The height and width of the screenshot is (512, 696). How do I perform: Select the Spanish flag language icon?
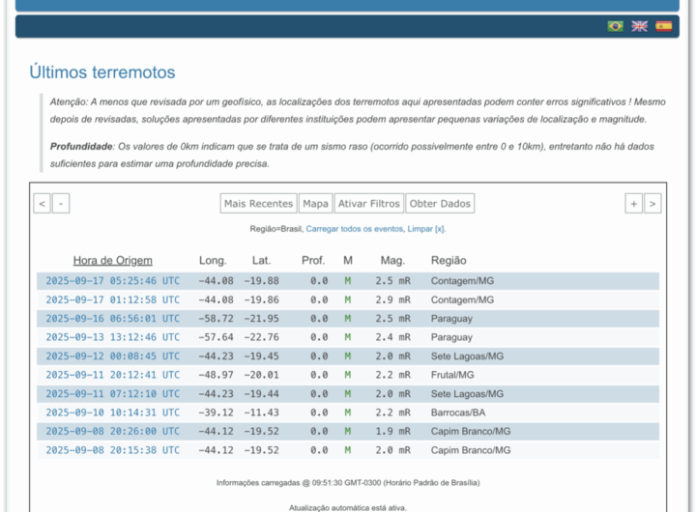click(x=663, y=26)
